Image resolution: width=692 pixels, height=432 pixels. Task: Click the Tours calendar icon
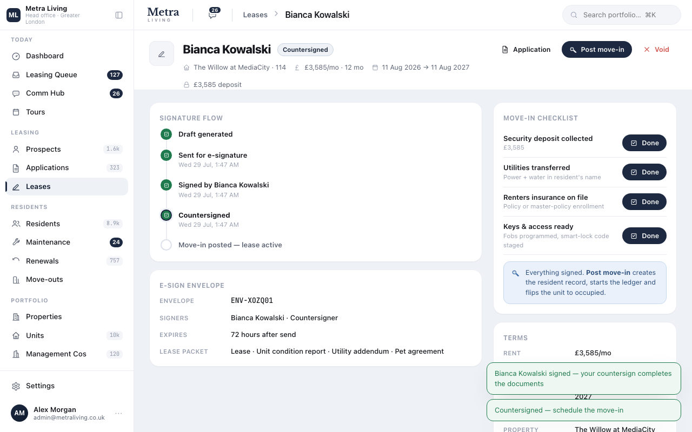[x=16, y=112]
